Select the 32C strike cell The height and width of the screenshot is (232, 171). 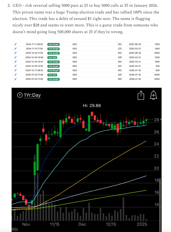click(120, 66)
